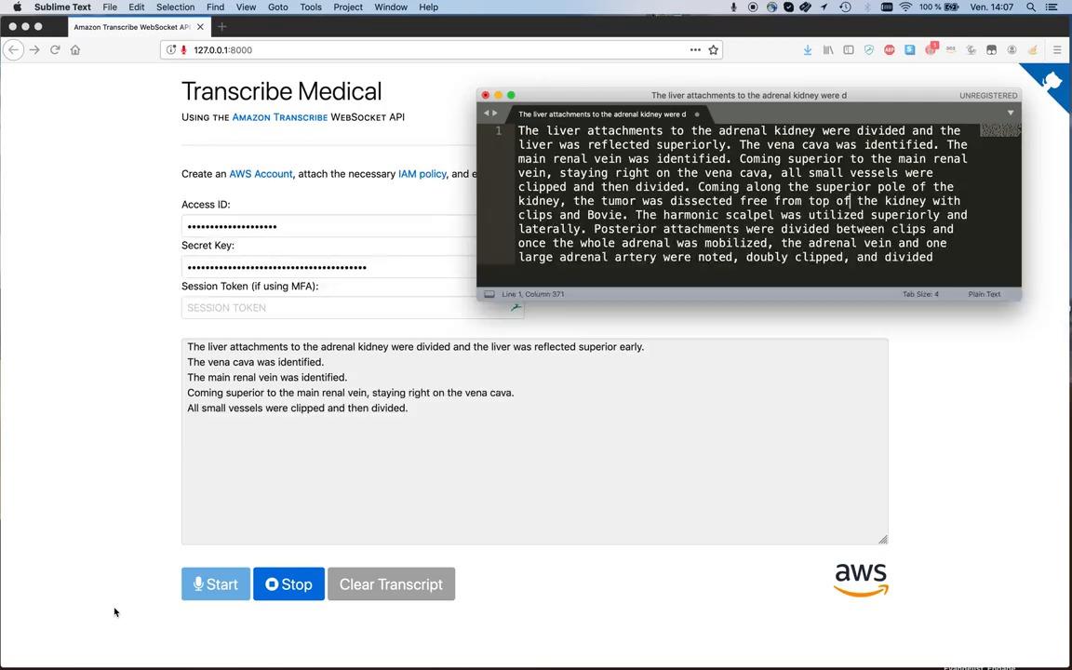Click the Sublime tab-forward arrow

tap(495, 113)
